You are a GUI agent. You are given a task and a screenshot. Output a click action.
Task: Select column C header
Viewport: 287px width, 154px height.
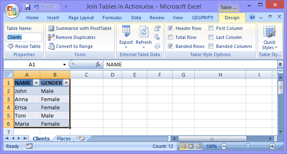click(87, 75)
